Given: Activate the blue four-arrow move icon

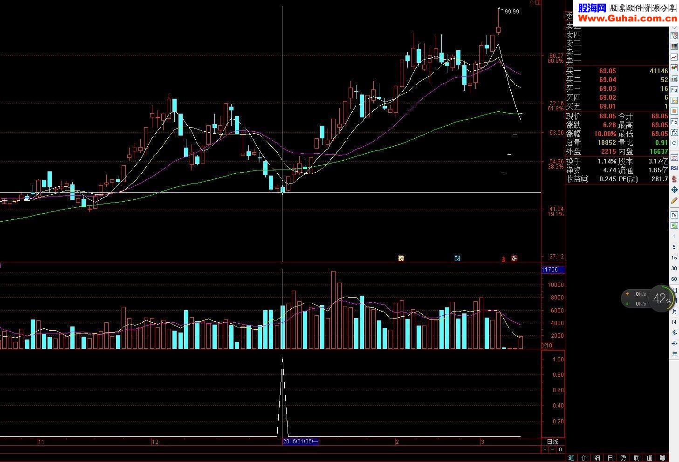Looking at the screenshot, I should click(674, 190).
